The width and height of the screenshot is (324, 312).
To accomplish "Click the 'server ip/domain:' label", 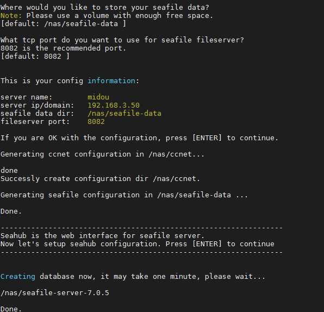I will coord(37,105).
